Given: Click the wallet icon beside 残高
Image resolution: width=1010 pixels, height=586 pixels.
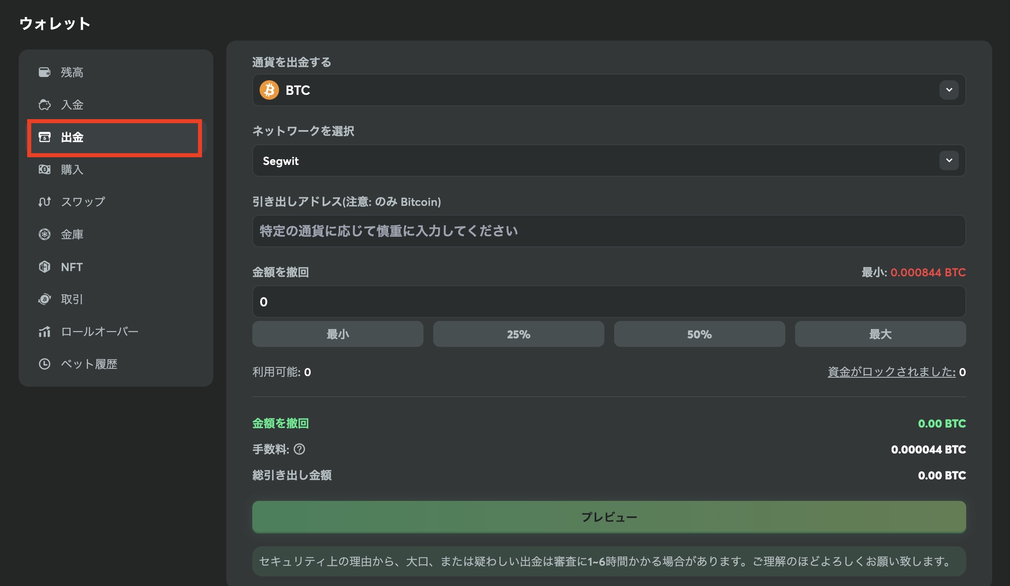Looking at the screenshot, I should 45,72.
